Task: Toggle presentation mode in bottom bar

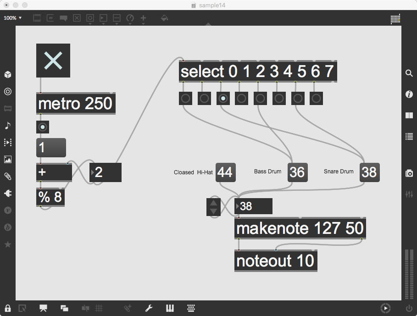Action: coord(43,308)
